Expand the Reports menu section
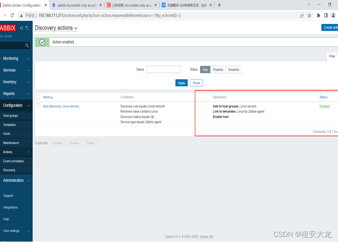The image size is (338, 242). pos(16,94)
